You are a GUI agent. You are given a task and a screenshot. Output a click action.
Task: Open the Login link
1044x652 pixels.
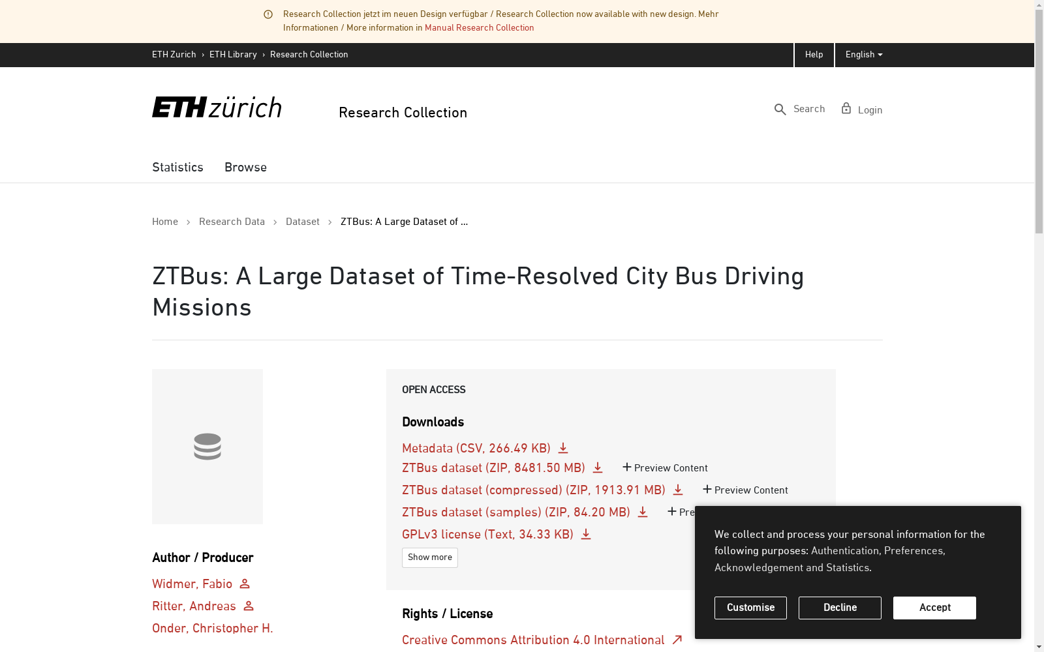(870, 110)
